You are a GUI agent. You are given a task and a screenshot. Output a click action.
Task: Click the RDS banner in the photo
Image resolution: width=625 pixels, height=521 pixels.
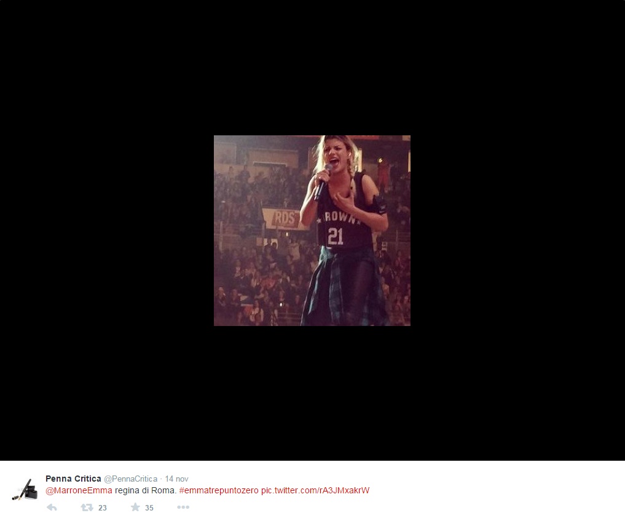[x=284, y=218]
